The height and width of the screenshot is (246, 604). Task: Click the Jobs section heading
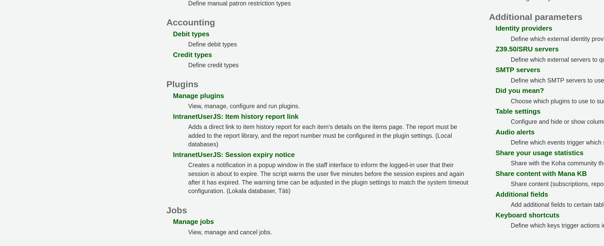pos(176,210)
